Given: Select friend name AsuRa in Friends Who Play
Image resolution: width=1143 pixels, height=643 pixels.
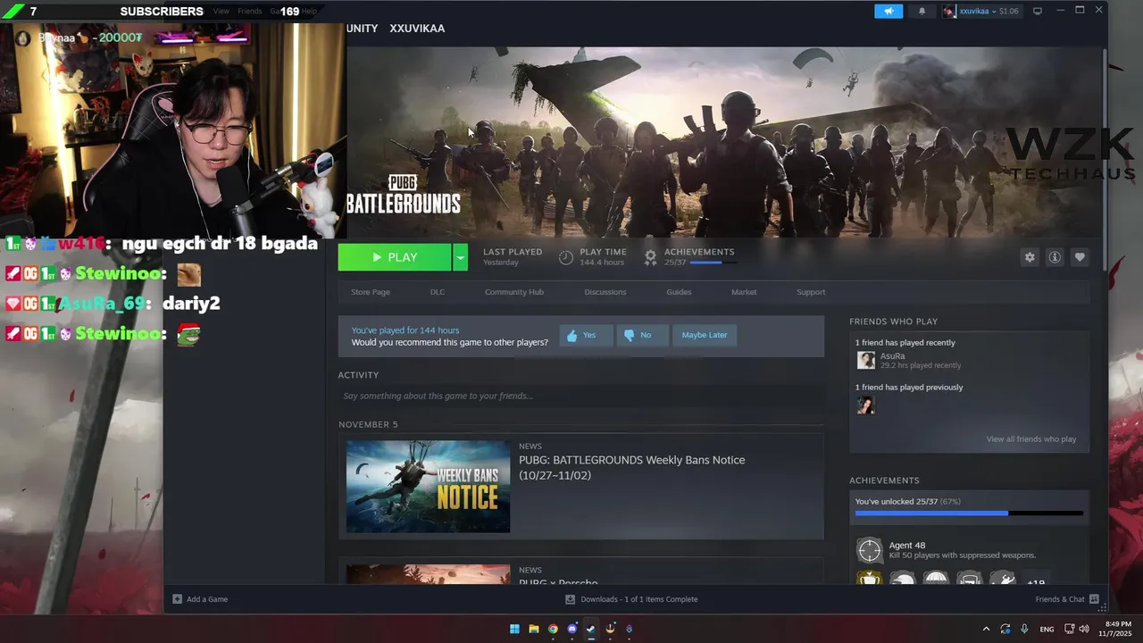Looking at the screenshot, I should click(893, 356).
